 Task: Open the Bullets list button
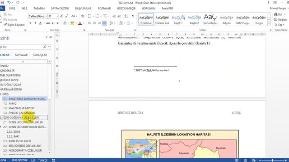90,16
